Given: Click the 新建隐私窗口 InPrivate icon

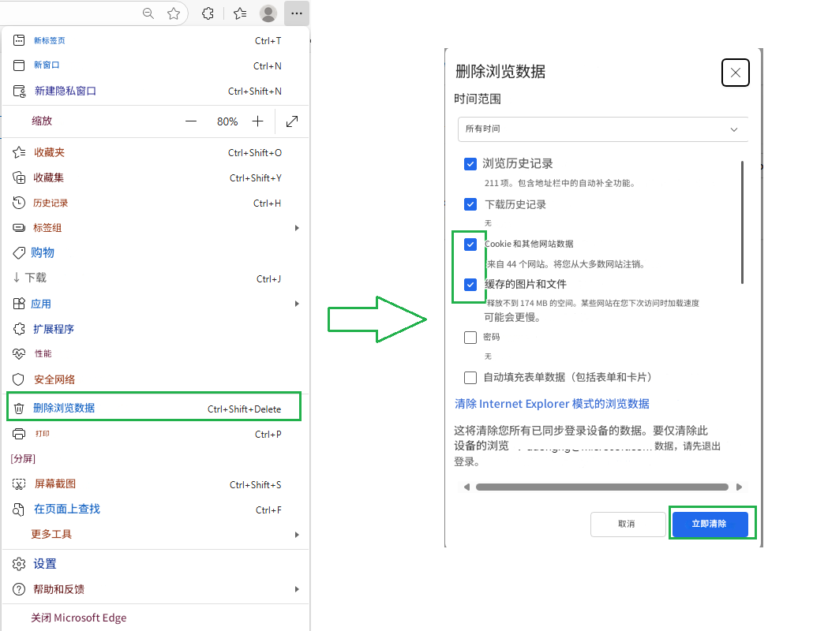Looking at the screenshot, I should pyautogui.click(x=19, y=91).
